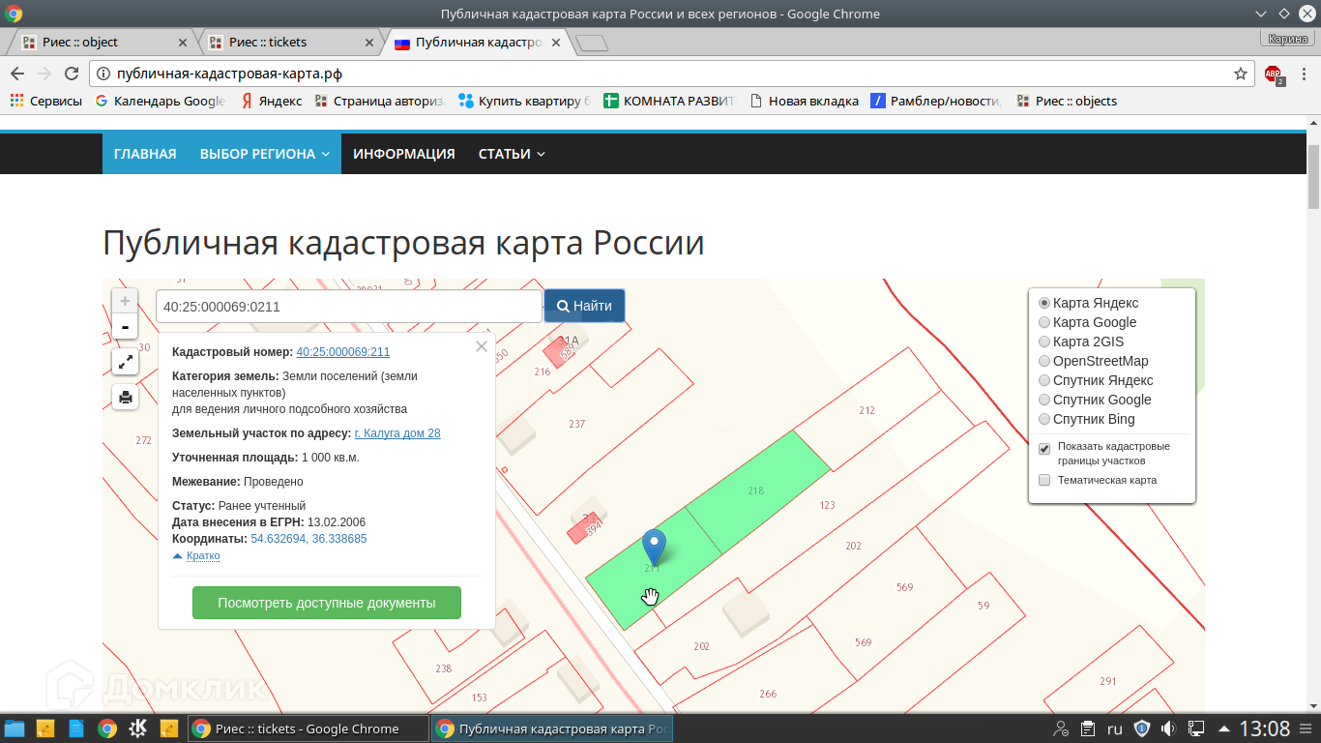This screenshot has height=743, width=1321.
Task: Open the volume control in system tray
Action: [1168, 728]
